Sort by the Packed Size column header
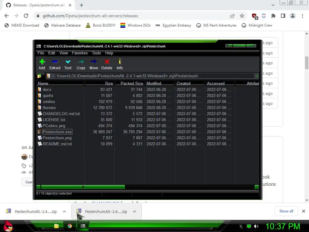This screenshot has width=309, height=232. 130,83
